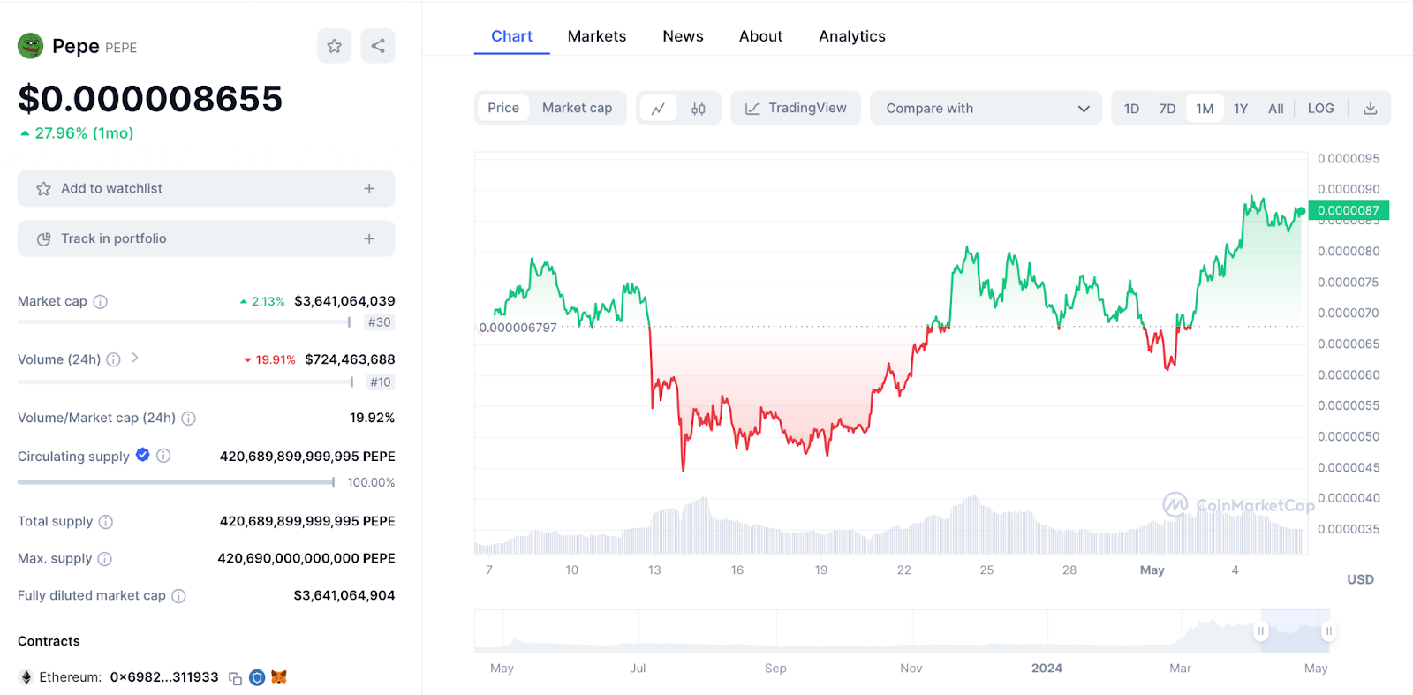Click the download chart data icon
The width and height of the screenshot is (1413, 695).
click(x=1371, y=108)
